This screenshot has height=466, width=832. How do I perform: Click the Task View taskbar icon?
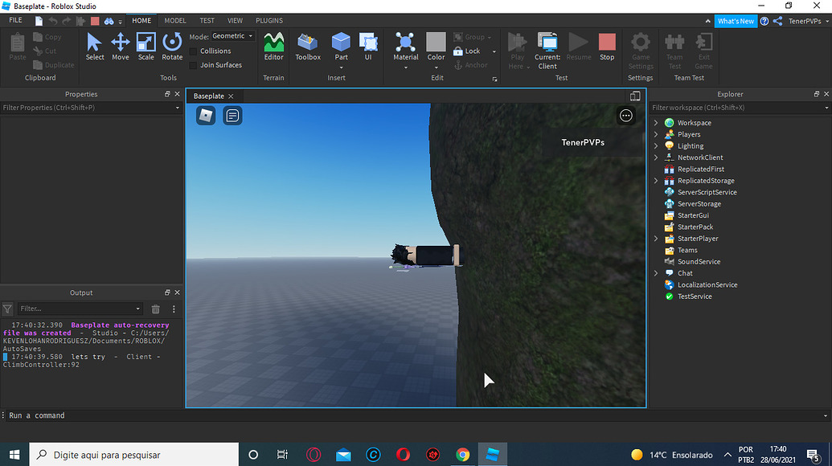click(x=282, y=454)
